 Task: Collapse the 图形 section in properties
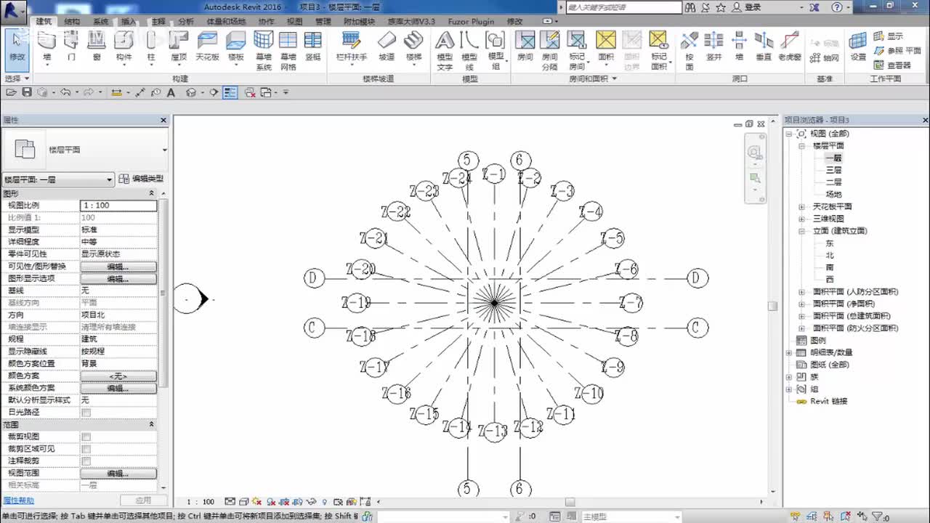coord(152,193)
